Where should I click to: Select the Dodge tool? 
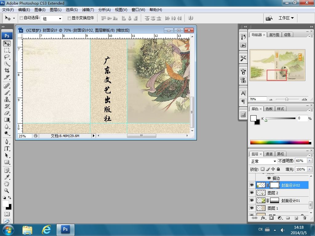click(7, 133)
